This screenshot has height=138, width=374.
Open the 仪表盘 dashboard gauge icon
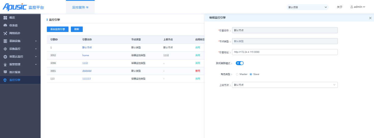(5, 25)
